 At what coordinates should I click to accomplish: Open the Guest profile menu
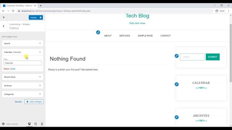pos(220,11)
